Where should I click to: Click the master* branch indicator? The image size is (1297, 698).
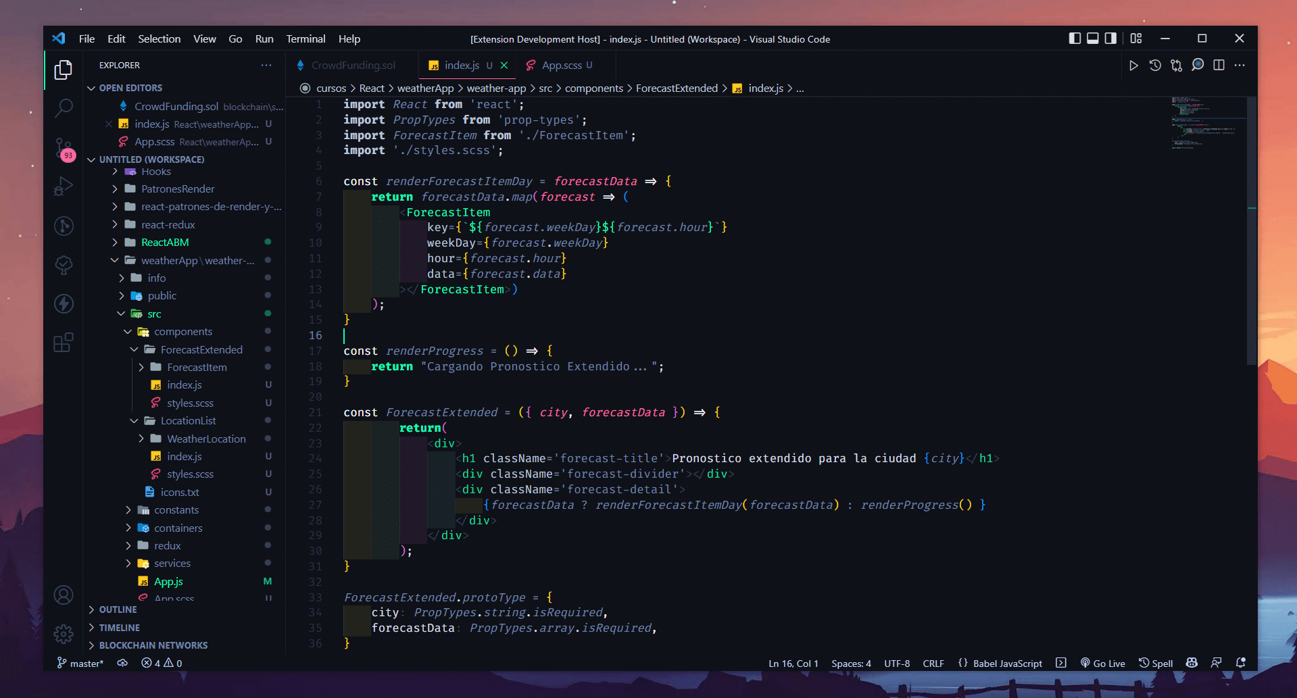pyautogui.click(x=80, y=664)
